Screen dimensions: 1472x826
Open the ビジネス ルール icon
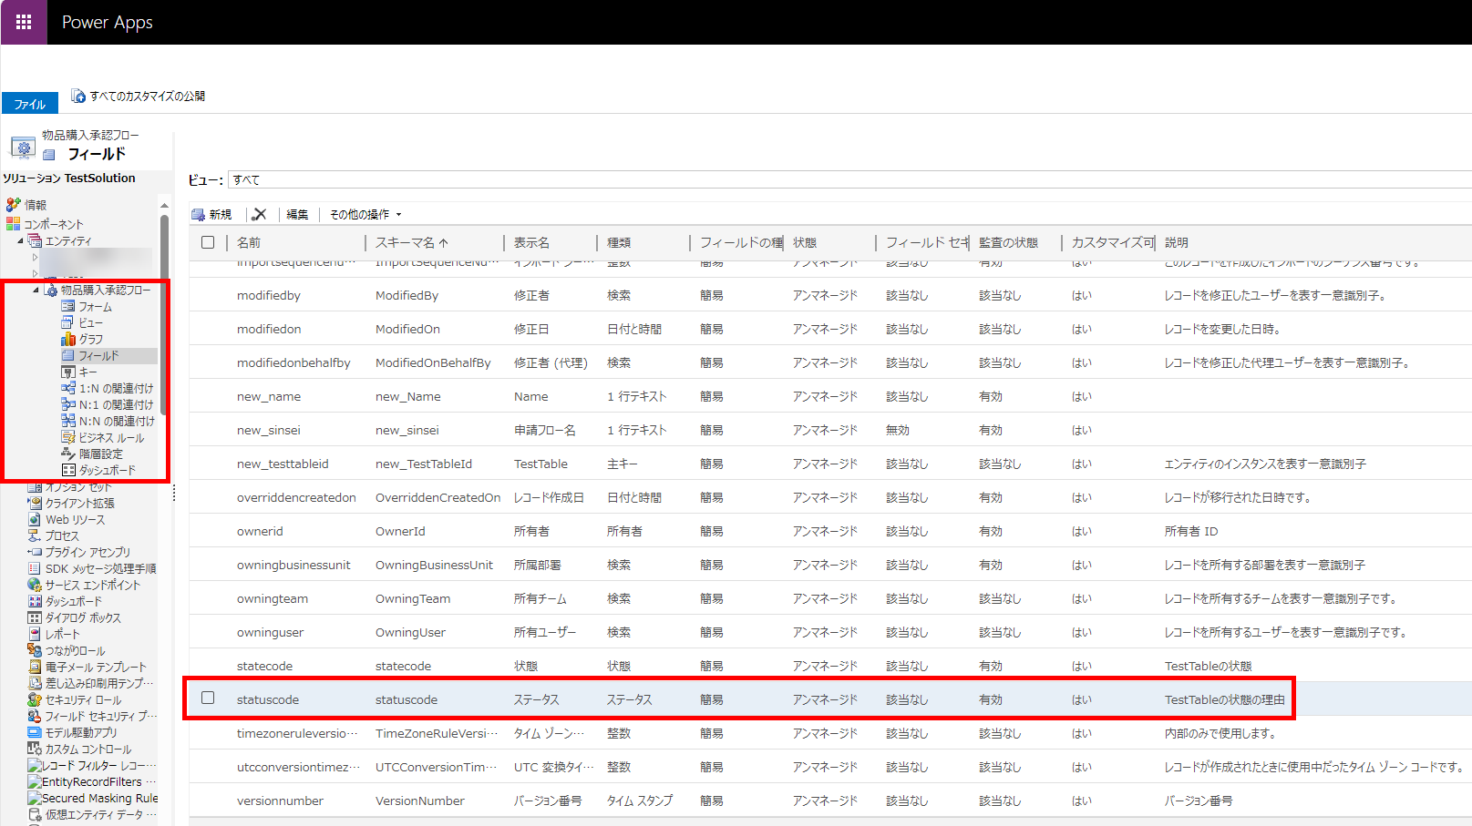67,437
